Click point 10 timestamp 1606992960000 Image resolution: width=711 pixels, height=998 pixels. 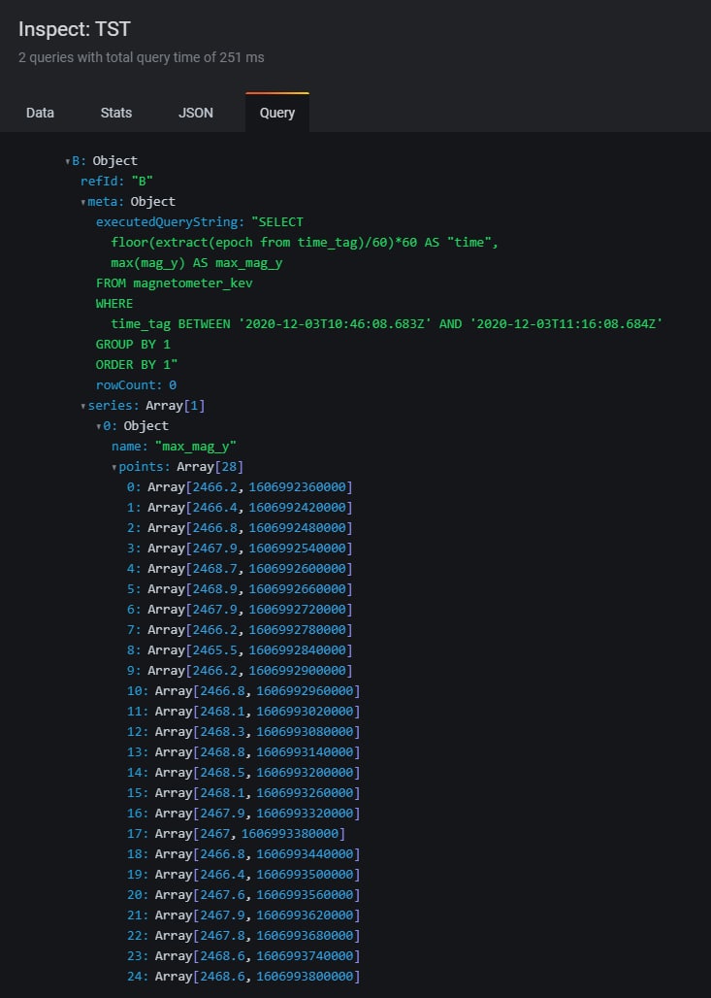(306, 690)
